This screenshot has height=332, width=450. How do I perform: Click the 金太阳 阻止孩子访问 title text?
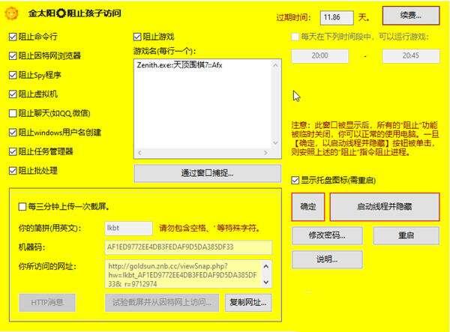[x=74, y=13]
